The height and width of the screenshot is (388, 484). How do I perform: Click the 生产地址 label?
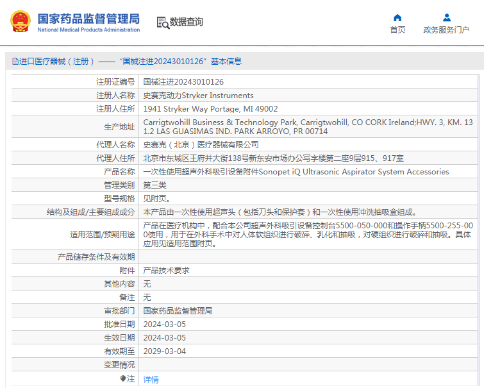[x=119, y=127]
